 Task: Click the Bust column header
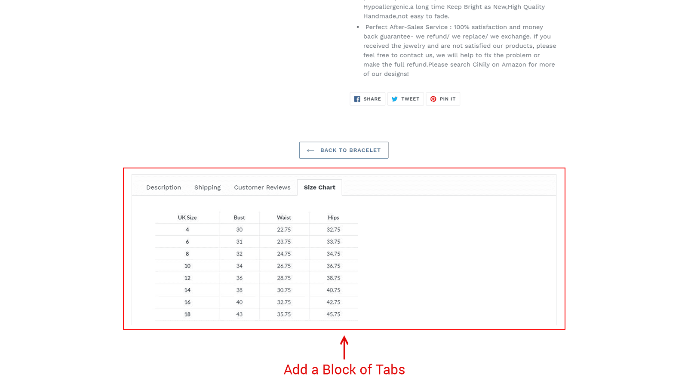point(239,217)
